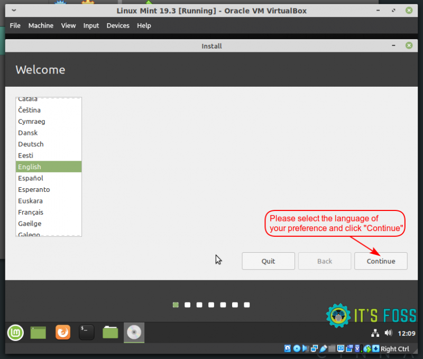Click the volume speaker tray icon
The image size is (423, 359).
tap(388, 333)
